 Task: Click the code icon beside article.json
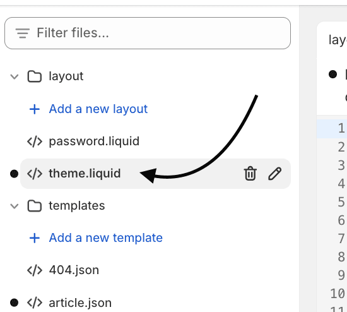pyautogui.click(x=35, y=303)
